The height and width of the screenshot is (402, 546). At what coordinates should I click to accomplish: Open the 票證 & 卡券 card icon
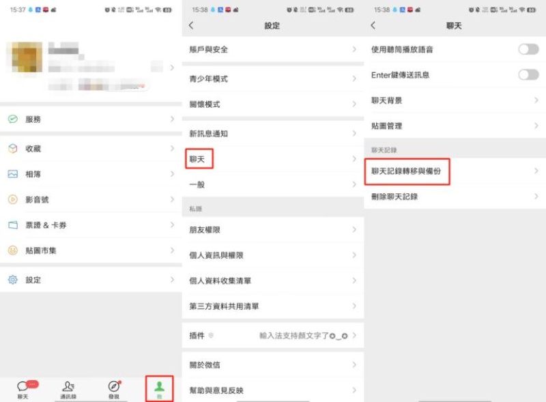point(12,225)
